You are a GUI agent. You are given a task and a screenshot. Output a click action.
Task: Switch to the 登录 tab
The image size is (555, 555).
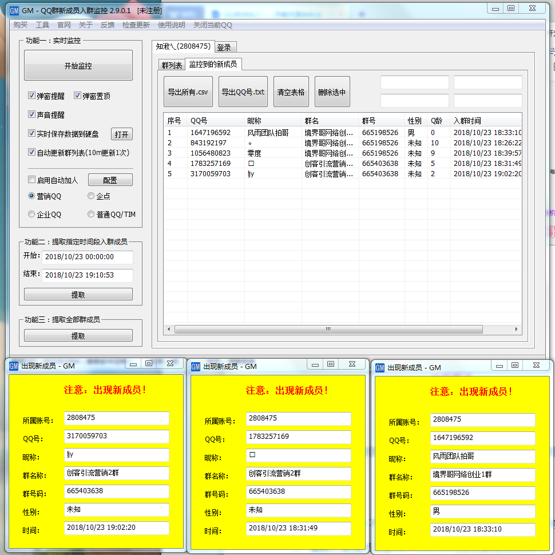pyautogui.click(x=224, y=47)
